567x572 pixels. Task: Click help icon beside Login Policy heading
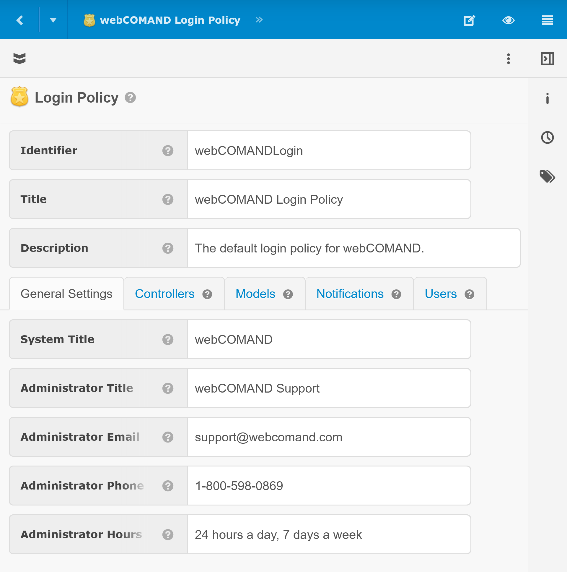(130, 98)
